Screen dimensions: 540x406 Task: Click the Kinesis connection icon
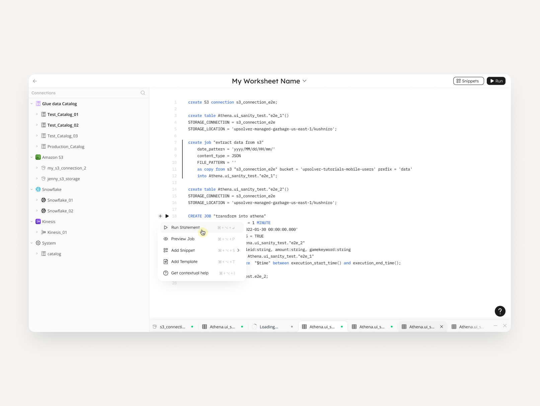coord(38,221)
